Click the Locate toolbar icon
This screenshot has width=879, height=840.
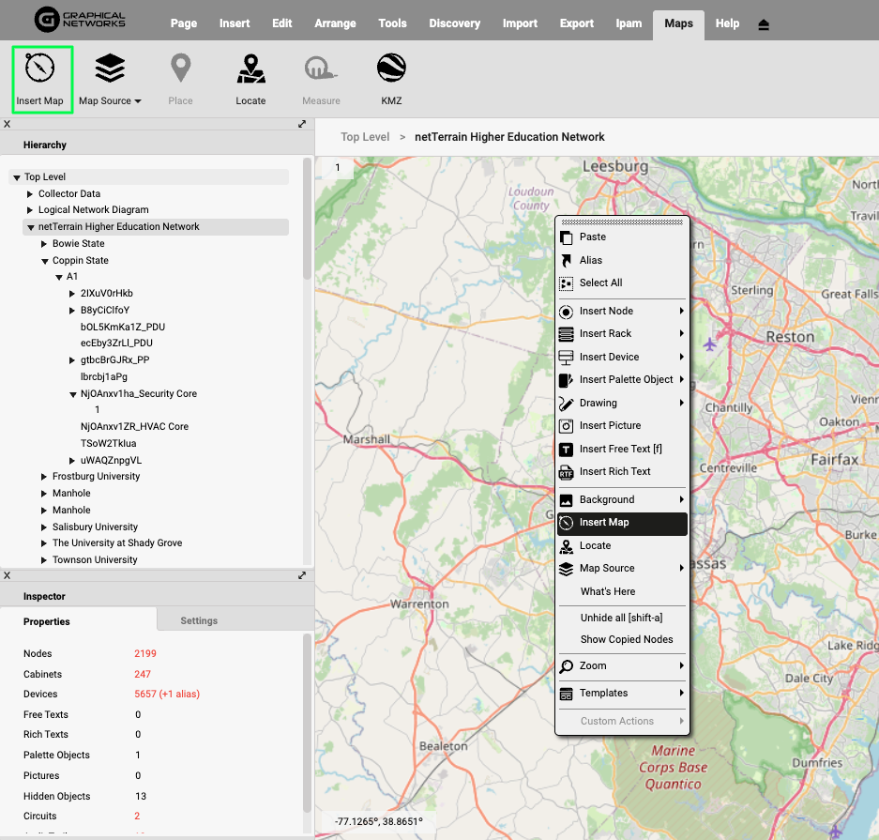tap(250, 69)
